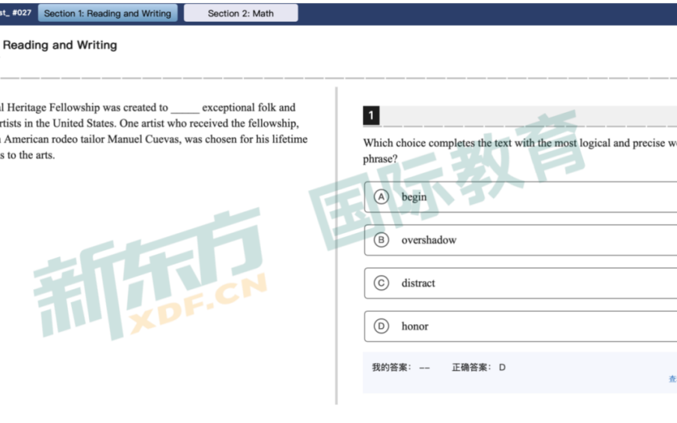Choose the 'honor' answer text
The height and width of the screenshot is (423, 677).
[415, 326]
